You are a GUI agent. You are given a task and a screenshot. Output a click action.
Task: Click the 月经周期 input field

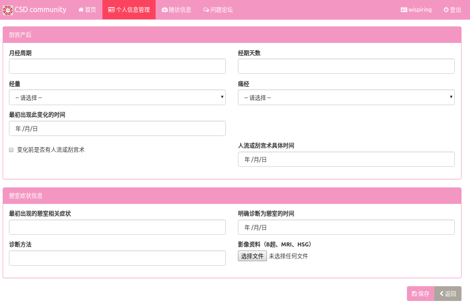[x=117, y=66]
